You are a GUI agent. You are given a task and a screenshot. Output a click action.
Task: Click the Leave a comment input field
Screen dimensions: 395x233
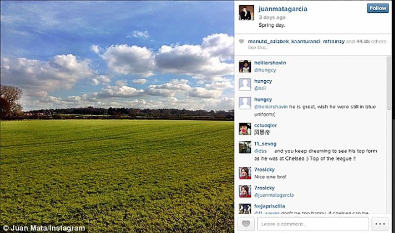click(x=313, y=224)
